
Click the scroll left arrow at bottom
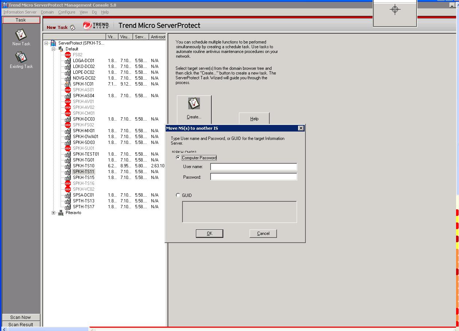pos(4,329)
